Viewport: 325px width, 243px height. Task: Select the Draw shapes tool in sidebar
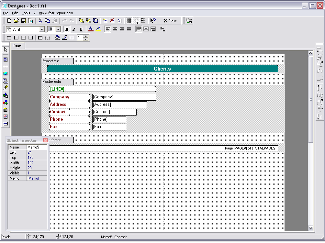point(6,95)
